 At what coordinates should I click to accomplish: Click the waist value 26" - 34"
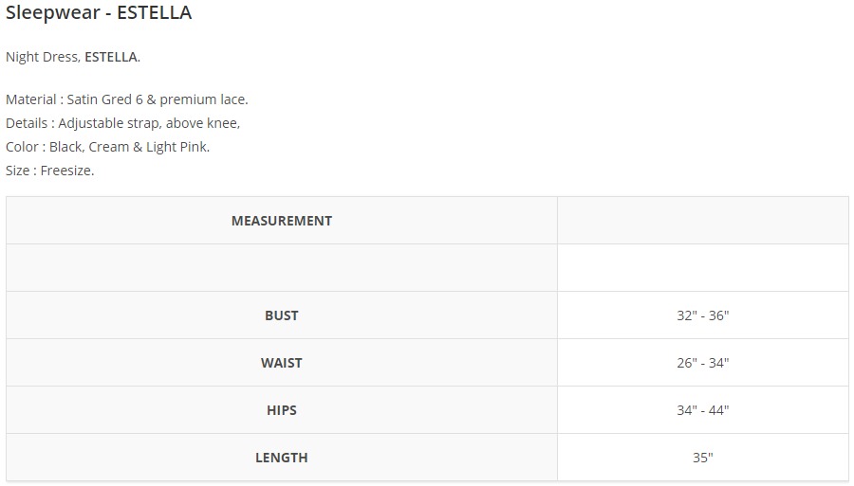702,363
